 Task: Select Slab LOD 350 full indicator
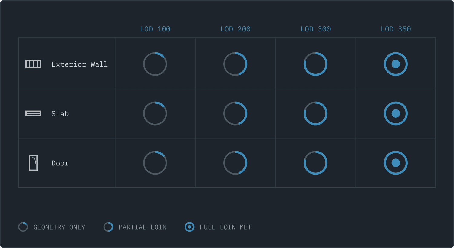[396, 113]
